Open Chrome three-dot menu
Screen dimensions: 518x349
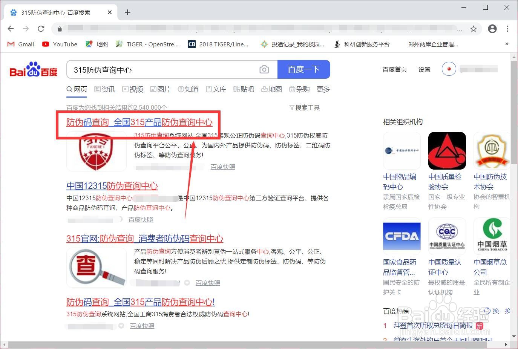(507, 29)
